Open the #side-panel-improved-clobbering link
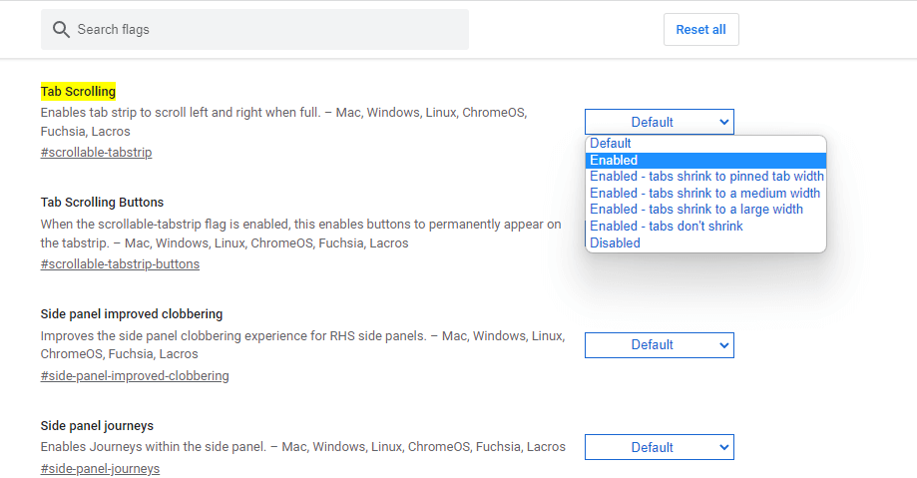 [x=135, y=376]
